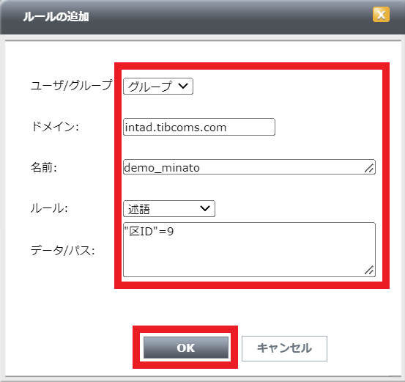The image size is (405, 382).
Task: Click the chevron arrow beside グループ
Action: (183, 86)
